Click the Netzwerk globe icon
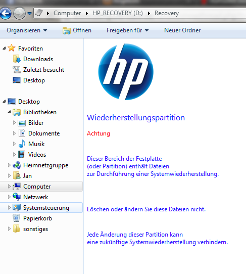This screenshot has height=274, width=246. coord(17,197)
